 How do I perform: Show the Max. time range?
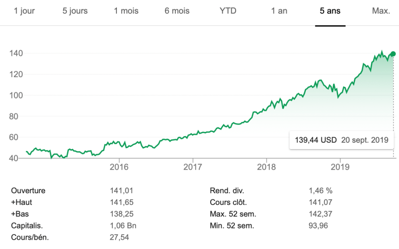click(x=381, y=11)
